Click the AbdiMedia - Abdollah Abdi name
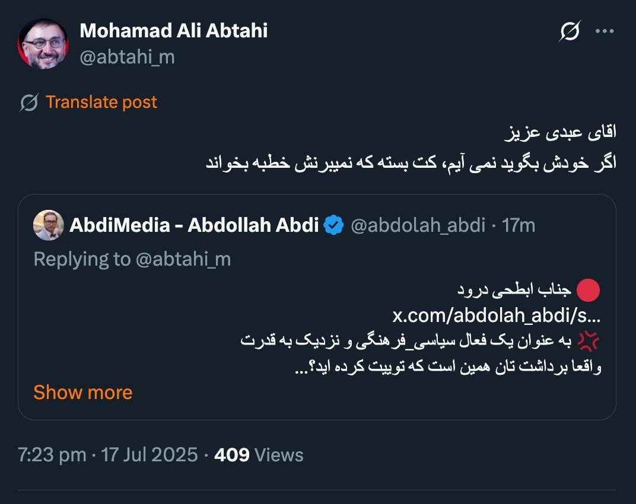 coord(194,225)
